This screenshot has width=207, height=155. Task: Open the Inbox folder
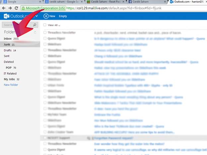pyautogui.click(x=8, y=39)
